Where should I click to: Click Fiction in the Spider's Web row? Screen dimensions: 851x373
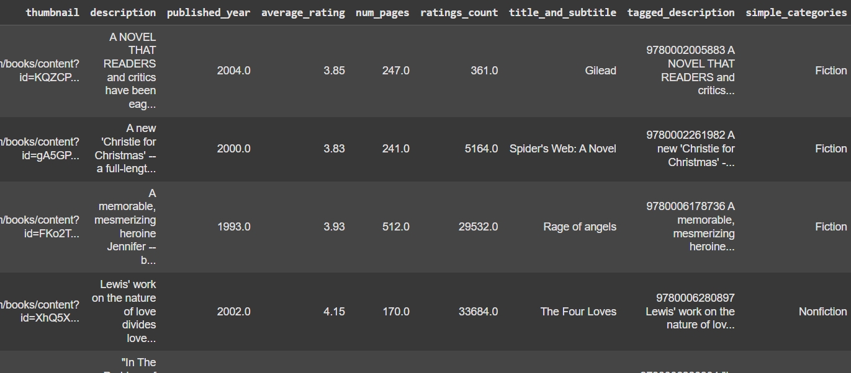831,149
